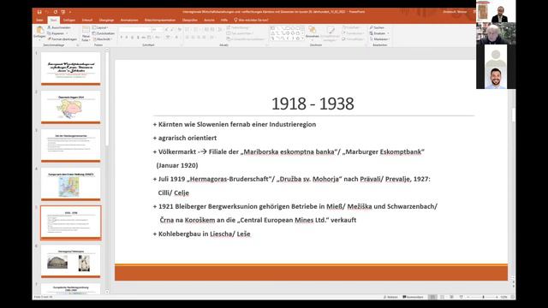Screen dimensions: 548x308
Task: Open the Markieren dropdown
Action: pos(379,39)
